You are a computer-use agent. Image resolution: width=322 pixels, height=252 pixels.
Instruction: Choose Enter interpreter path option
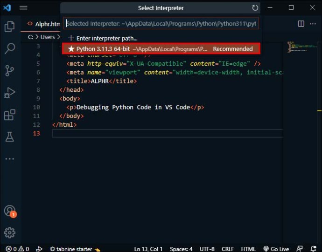(x=161, y=38)
